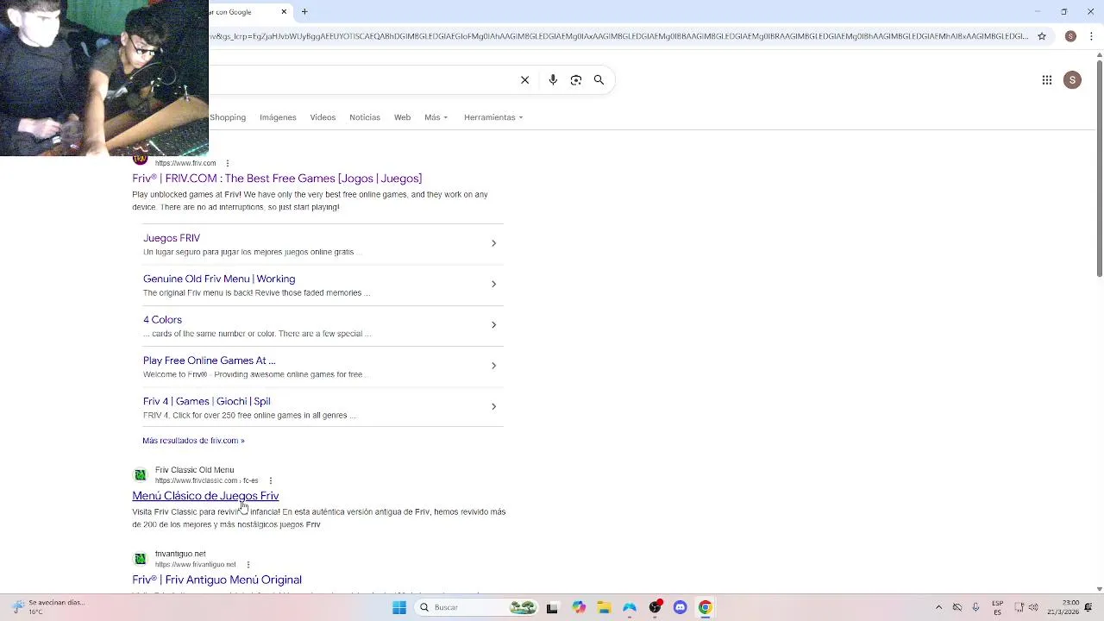The width and height of the screenshot is (1104, 621).
Task: Expand the 4 Colors sitelink chevron
Action: (493, 324)
